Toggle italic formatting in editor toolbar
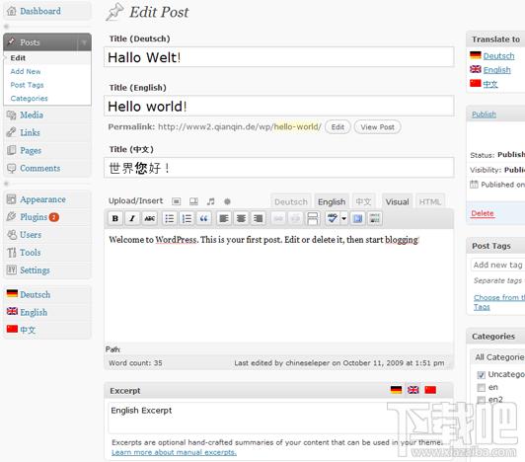Image resolution: width=525 pixels, height=462 pixels. click(132, 219)
